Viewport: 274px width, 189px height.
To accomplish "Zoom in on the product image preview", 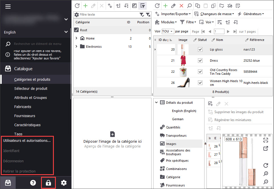I will tap(265, 174).
